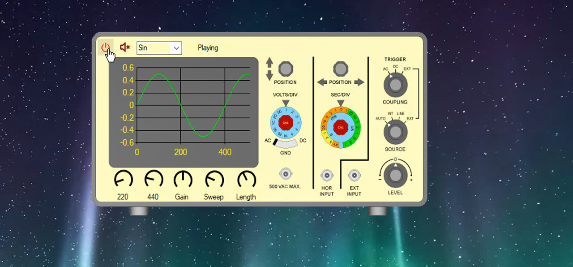Click the 500 VAC MAX connector
Viewport: 573px width, 267px height.
285,174
